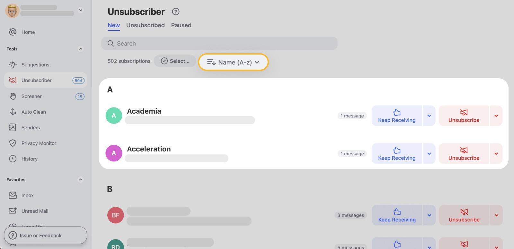Viewport: 514px width, 249px height.
Task: Click the subscriptions search field
Action: (x=219, y=43)
